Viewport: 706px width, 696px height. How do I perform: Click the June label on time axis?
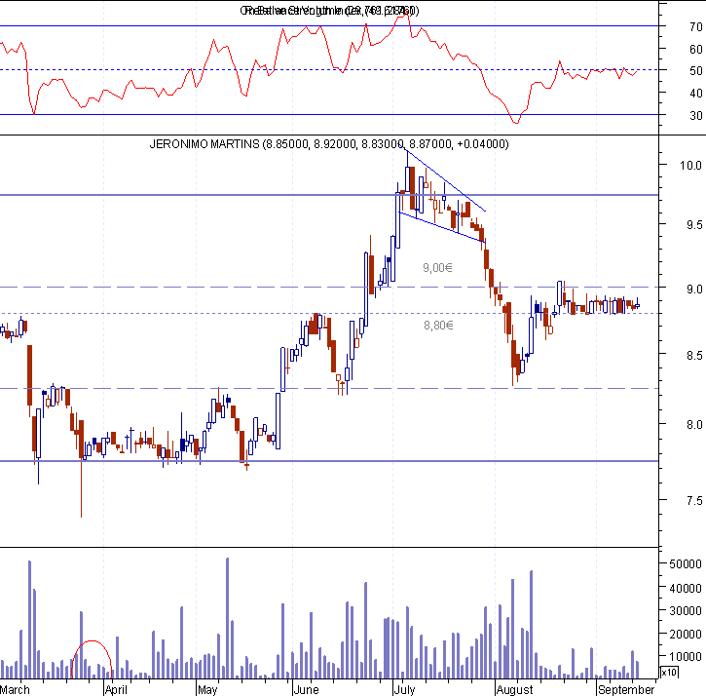point(306,690)
